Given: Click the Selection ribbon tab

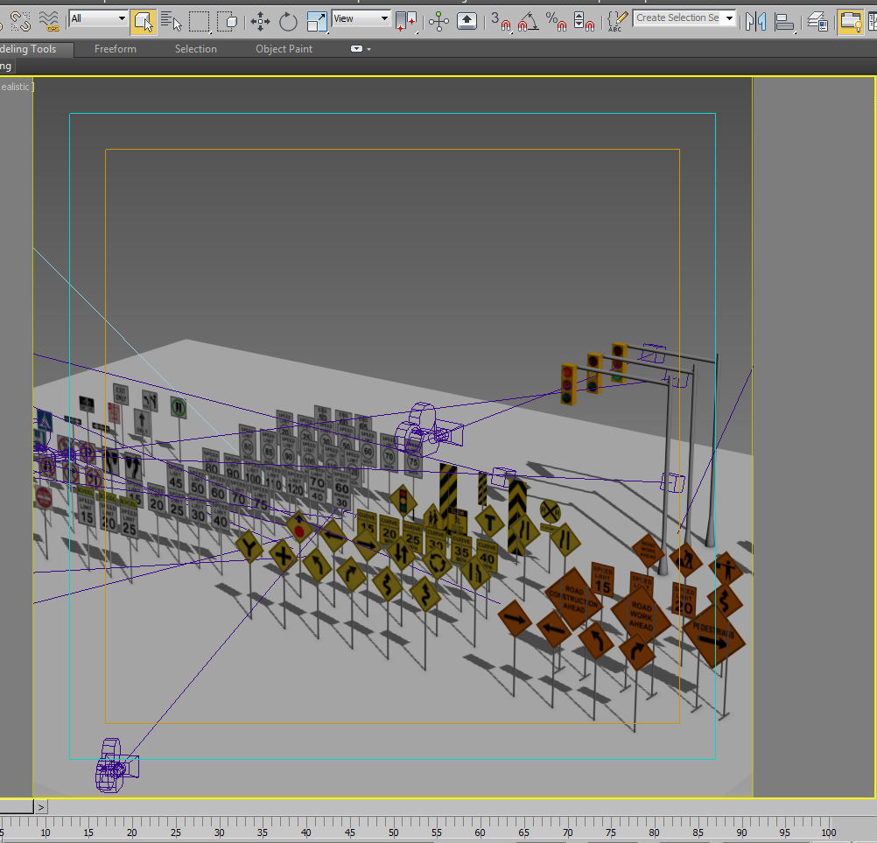Looking at the screenshot, I should (x=195, y=49).
